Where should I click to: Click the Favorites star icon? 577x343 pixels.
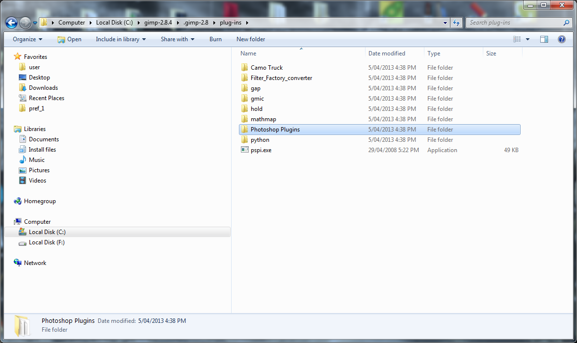pos(17,56)
